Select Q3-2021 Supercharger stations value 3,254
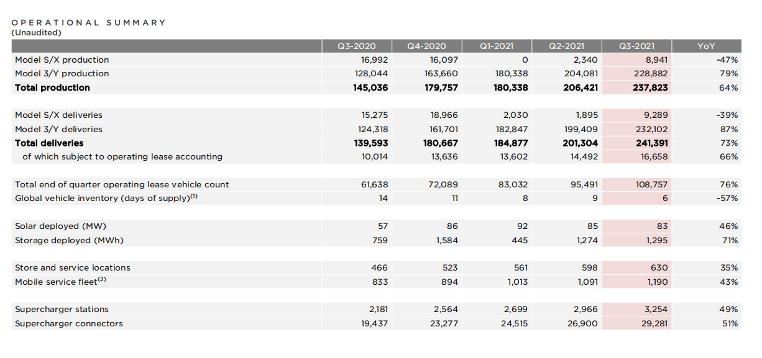 (x=657, y=309)
